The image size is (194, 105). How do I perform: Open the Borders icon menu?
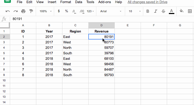coord(190,11)
